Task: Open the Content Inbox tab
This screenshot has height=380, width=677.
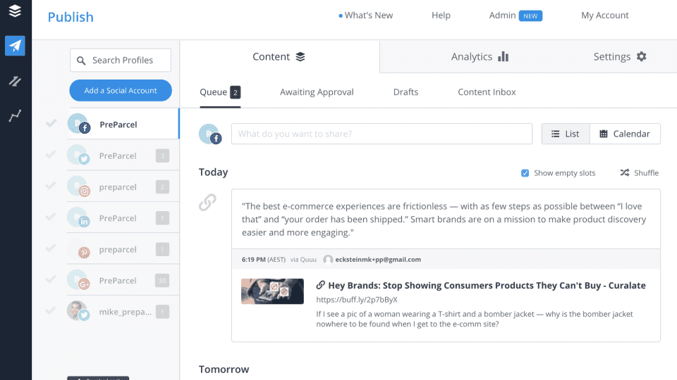Action: click(x=487, y=92)
